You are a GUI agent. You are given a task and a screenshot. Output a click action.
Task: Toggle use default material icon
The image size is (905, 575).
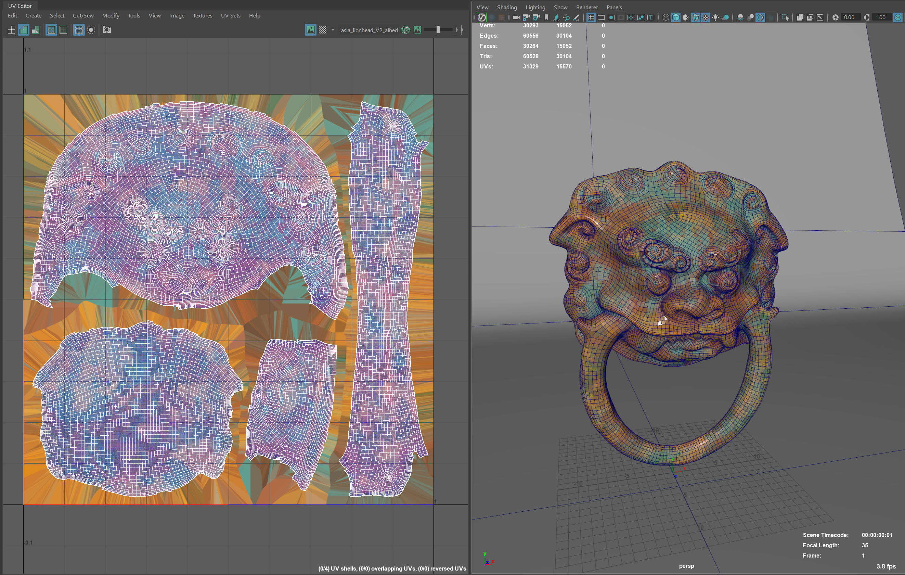coord(686,17)
